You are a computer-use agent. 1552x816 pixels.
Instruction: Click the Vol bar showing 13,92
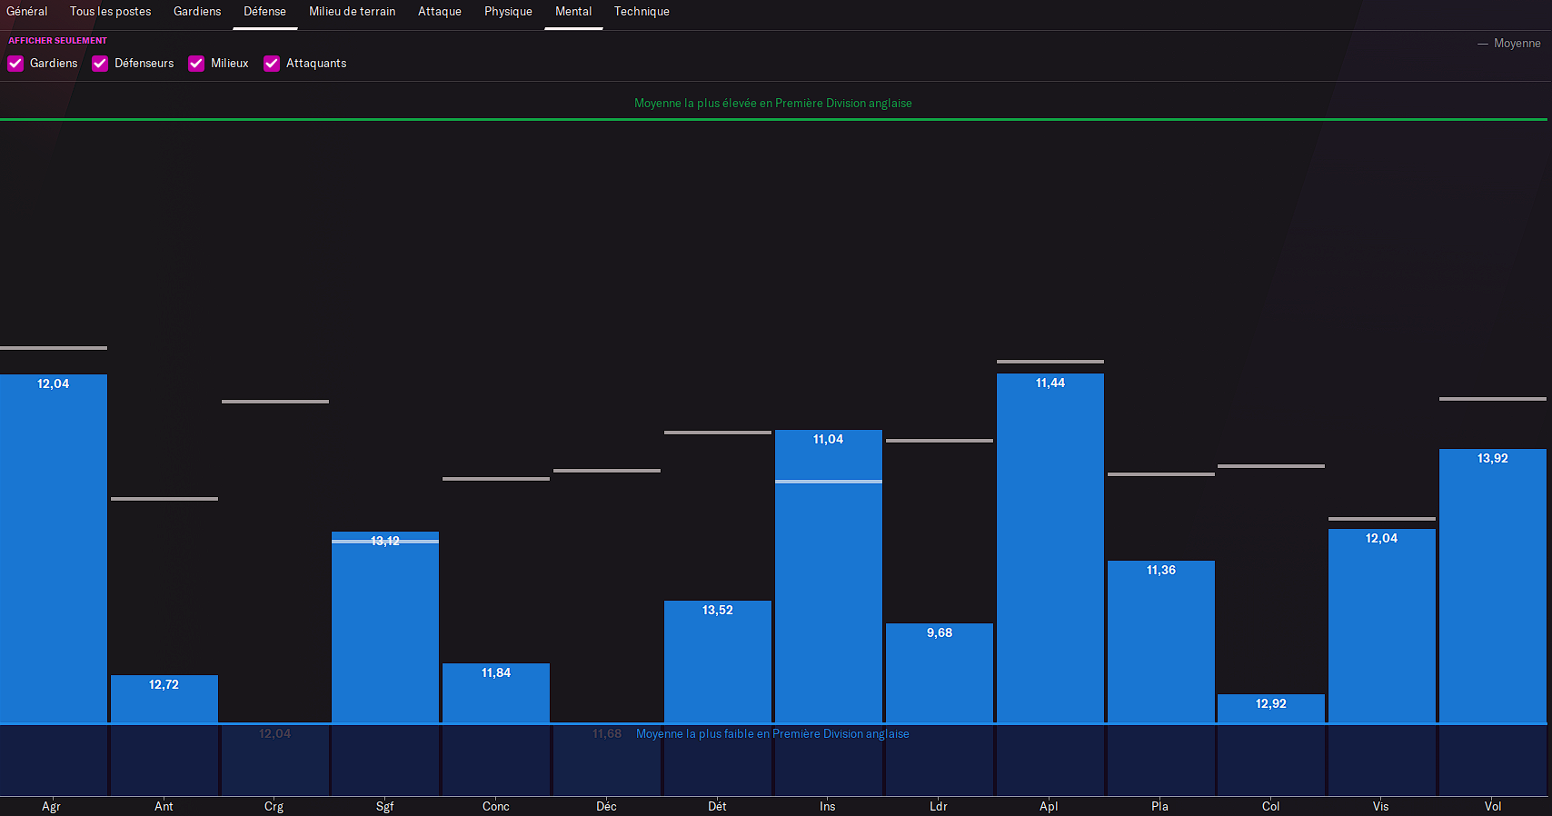pyautogui.click(x=1492, y=586)
